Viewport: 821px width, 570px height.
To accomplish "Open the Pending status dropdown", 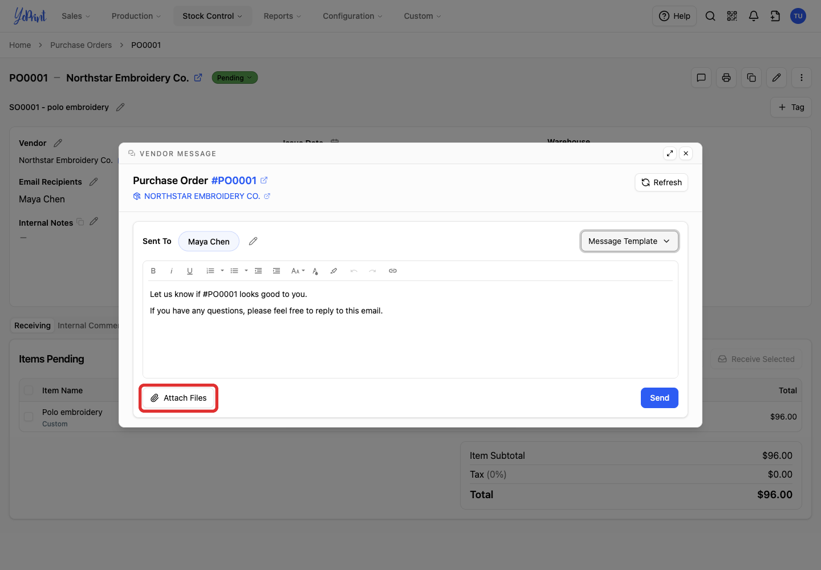I will [x=235, y=78].
